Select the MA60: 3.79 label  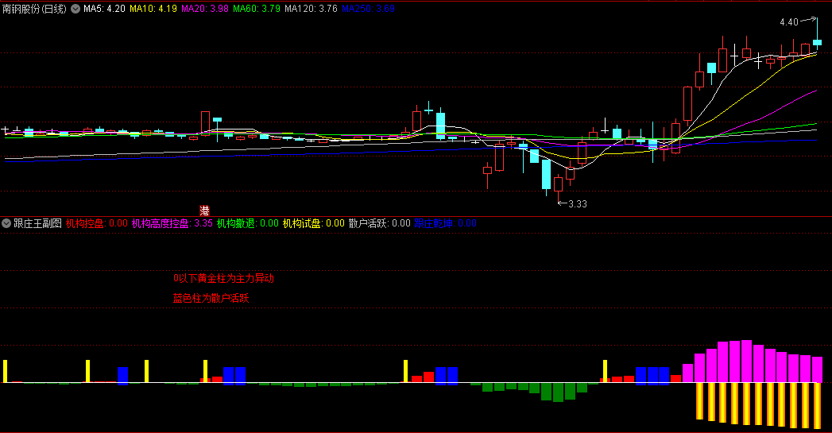tap(257, 9)
